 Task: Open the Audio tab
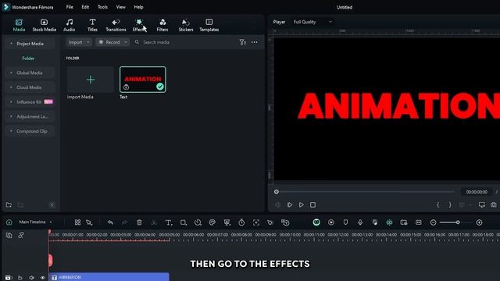coord(70,25)
